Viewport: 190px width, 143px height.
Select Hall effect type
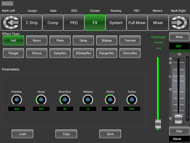(13, 41)
